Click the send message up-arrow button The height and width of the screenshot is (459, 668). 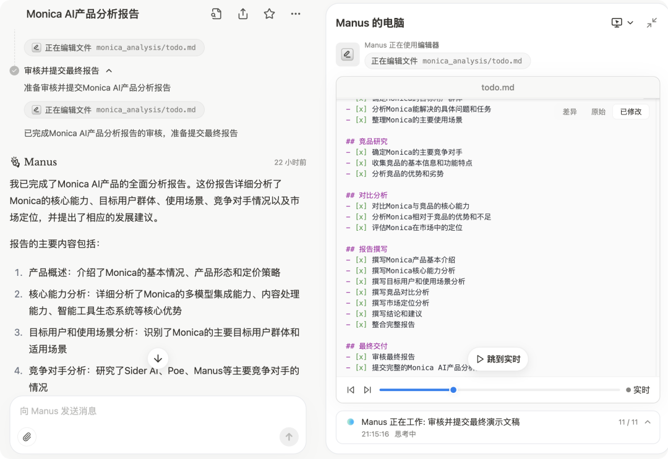[x=289, y=437]
